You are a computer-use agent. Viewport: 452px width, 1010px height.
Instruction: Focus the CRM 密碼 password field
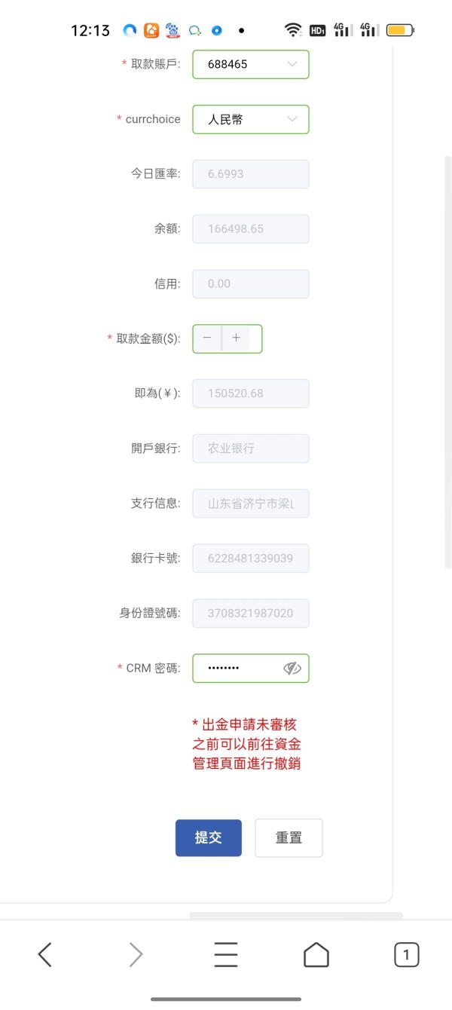point(251,668)
